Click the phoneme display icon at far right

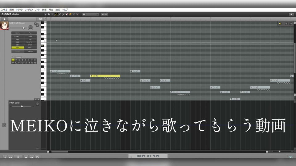pyautogui.click(x=291, y=24)
